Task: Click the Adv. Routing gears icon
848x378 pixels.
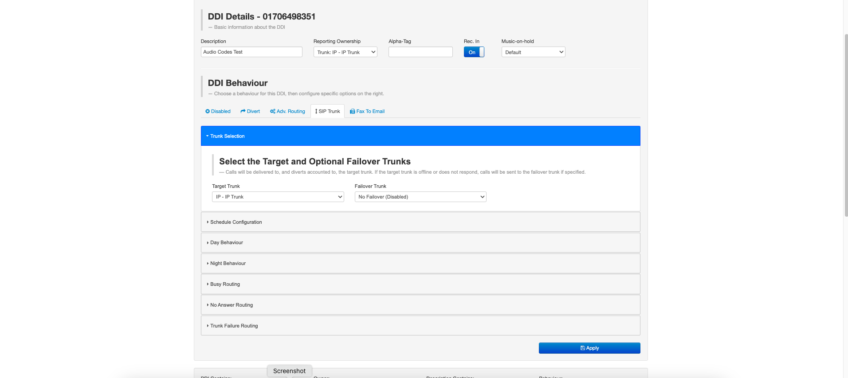Action: click(x=272, y=111)
